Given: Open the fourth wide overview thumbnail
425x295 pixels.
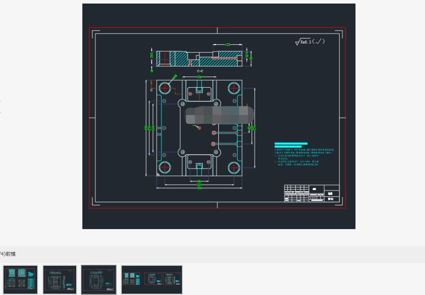Looking at the screenshot, I should [152, 280].
